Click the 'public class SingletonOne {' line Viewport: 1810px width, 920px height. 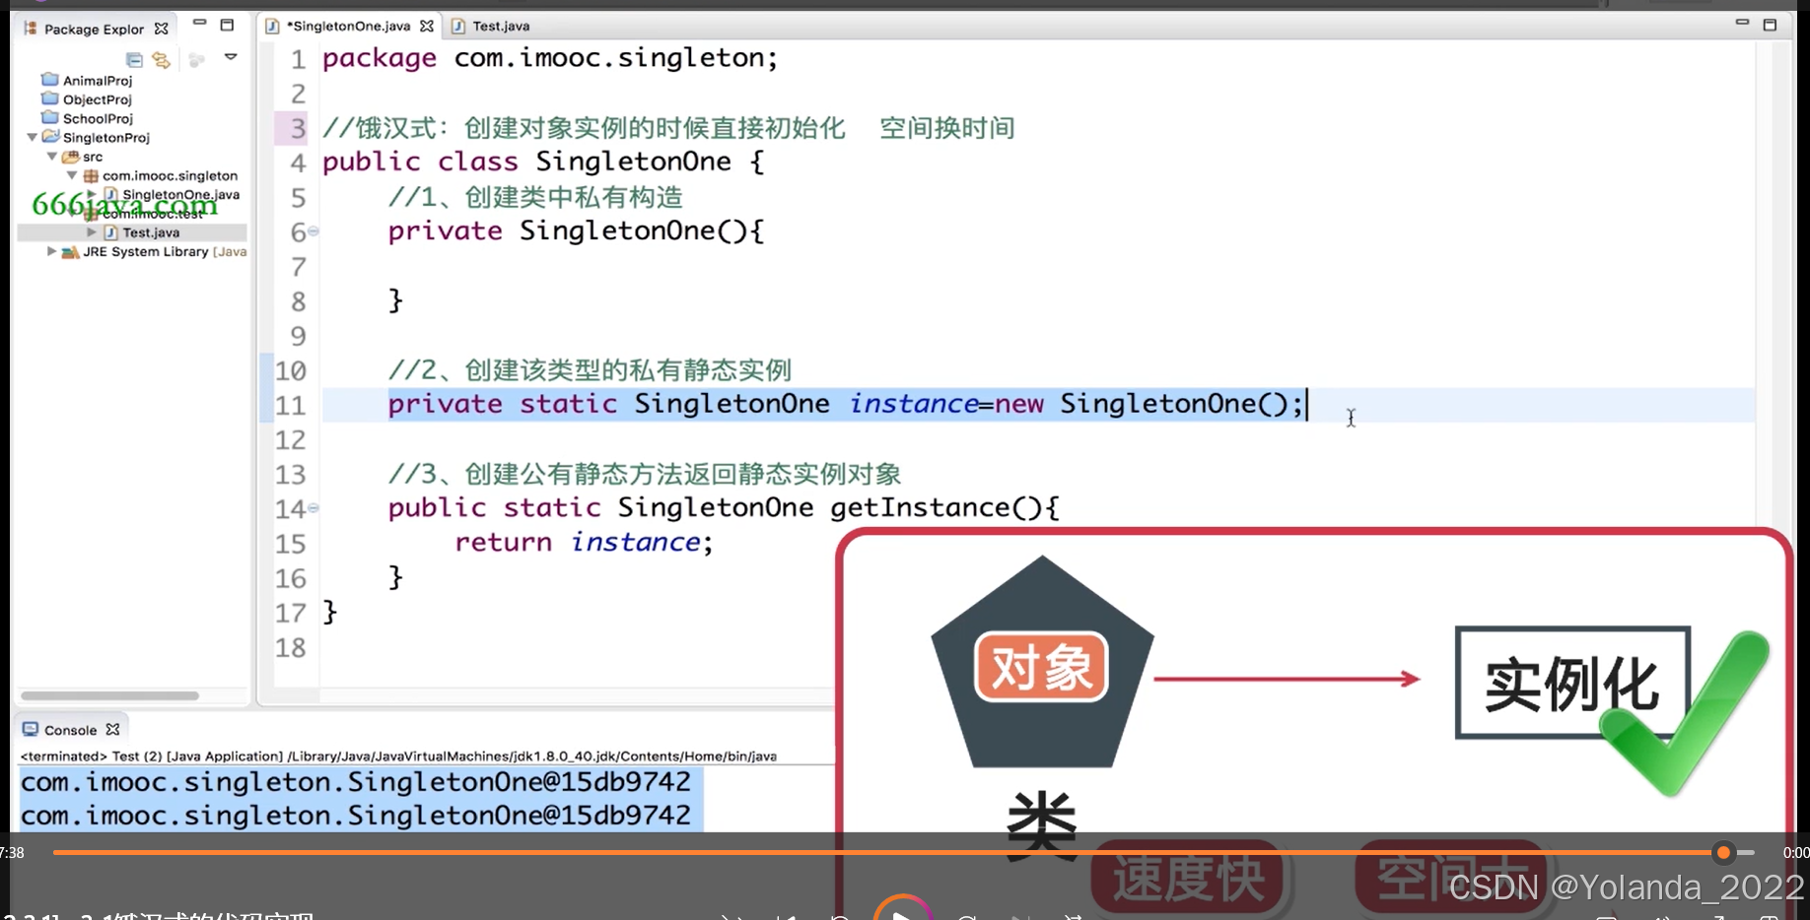(543, 162)
